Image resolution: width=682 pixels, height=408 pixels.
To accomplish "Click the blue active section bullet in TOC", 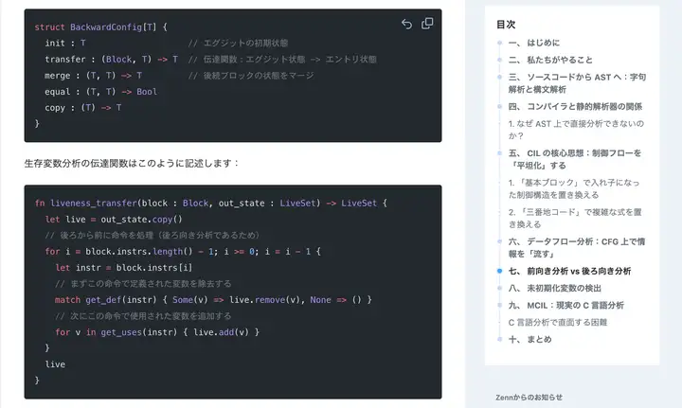I will [x=500, y=271].
